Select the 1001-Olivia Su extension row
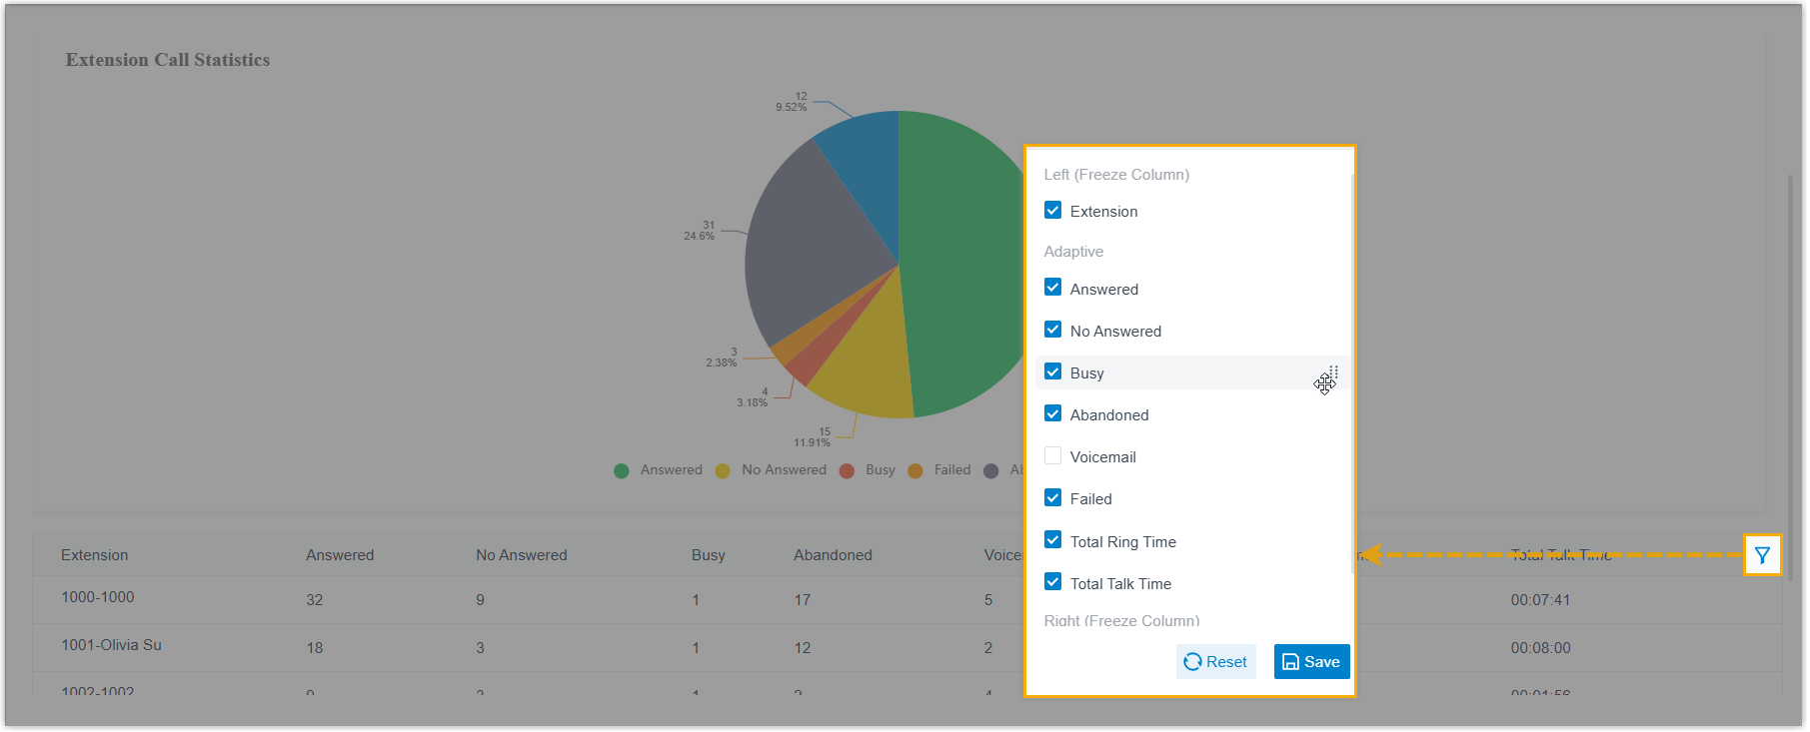 (x=111, y=646)
